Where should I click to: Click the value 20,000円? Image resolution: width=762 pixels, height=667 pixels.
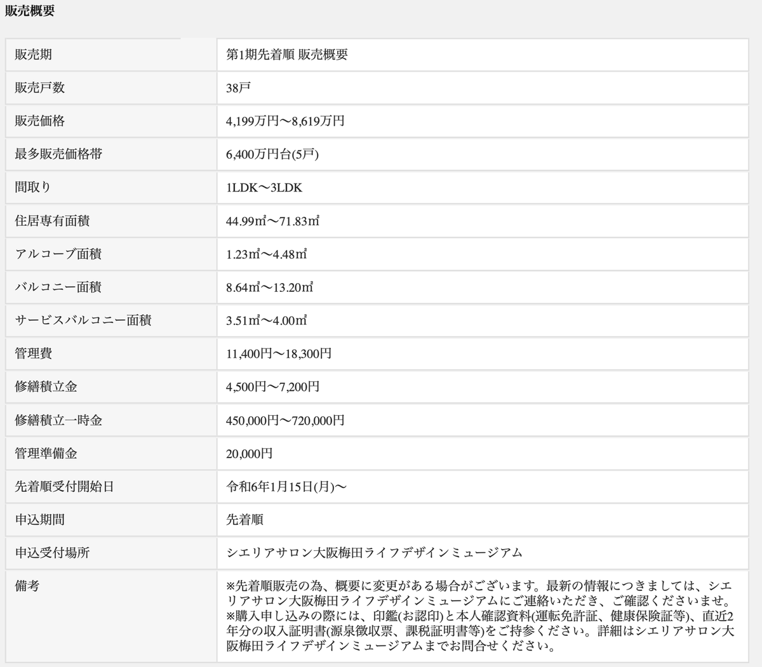(250, 453)
